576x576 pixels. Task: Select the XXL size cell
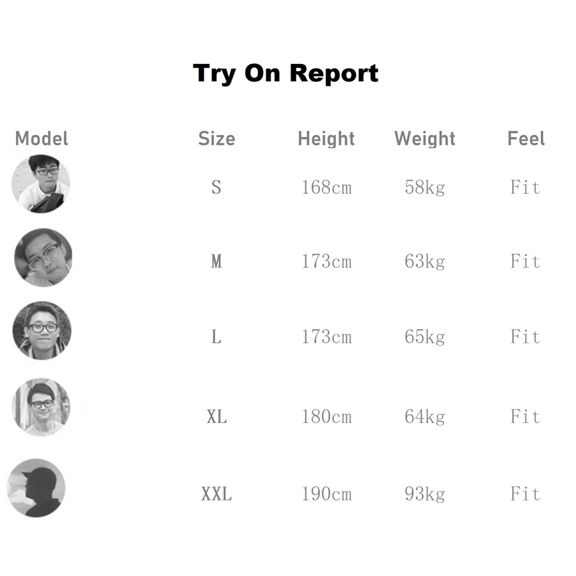tap(216, 494)
